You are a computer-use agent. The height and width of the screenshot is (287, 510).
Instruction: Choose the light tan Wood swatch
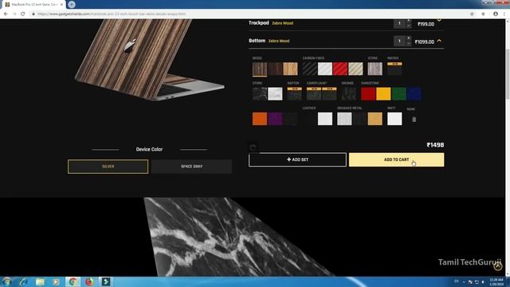[290, 69]
